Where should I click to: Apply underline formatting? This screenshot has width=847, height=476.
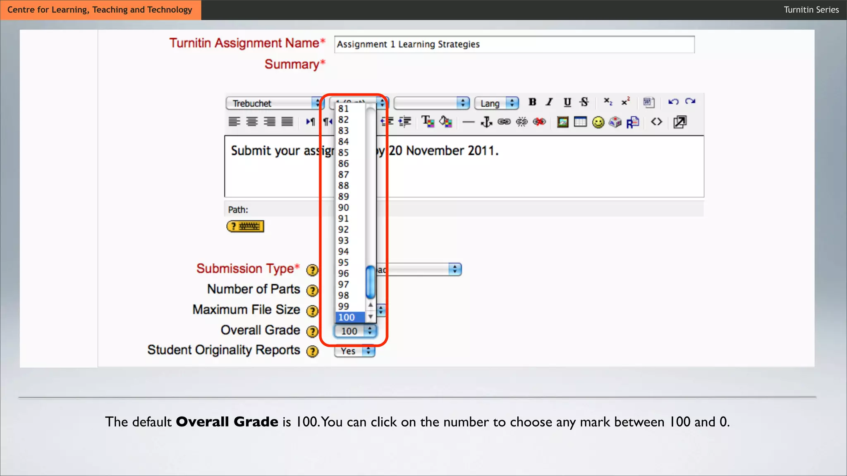click(x=567, y=102)
